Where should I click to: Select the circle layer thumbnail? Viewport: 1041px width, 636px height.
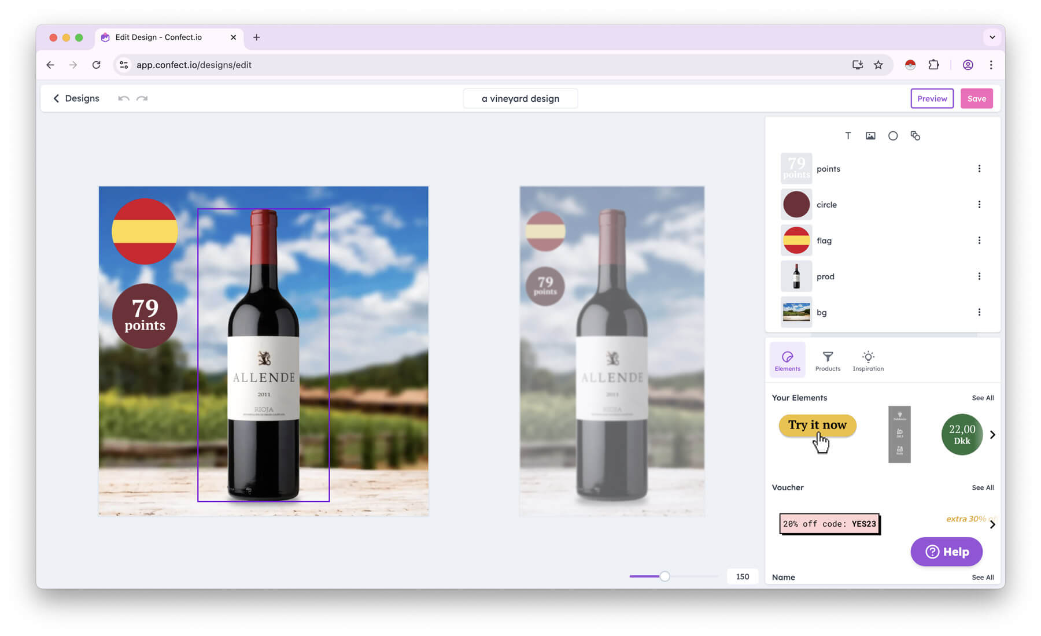pyautogui.click(x=796, y=205)
